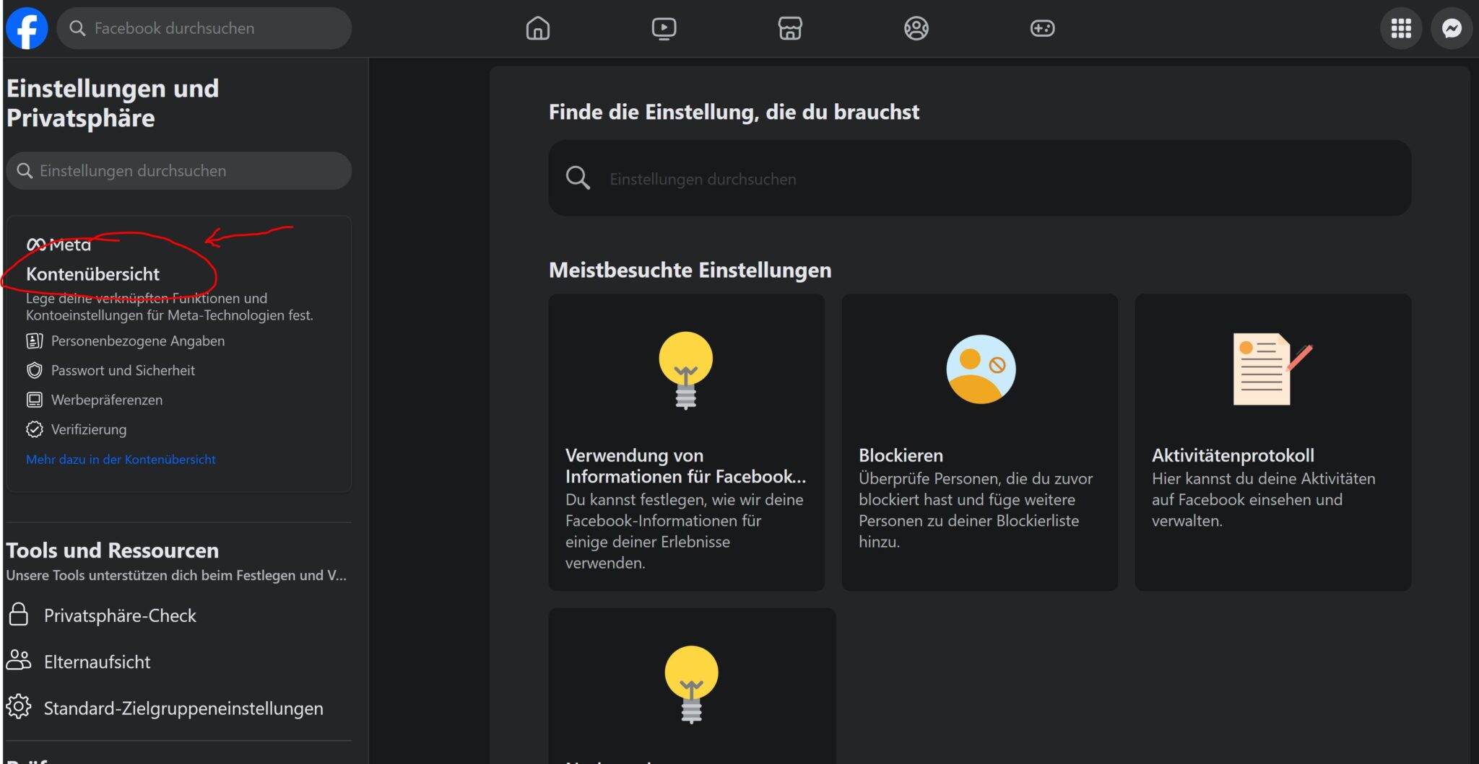The width and height of the screenshot is (1479, 764).
Task: Open the Blockieren settings card
Action: coord(979,442)
